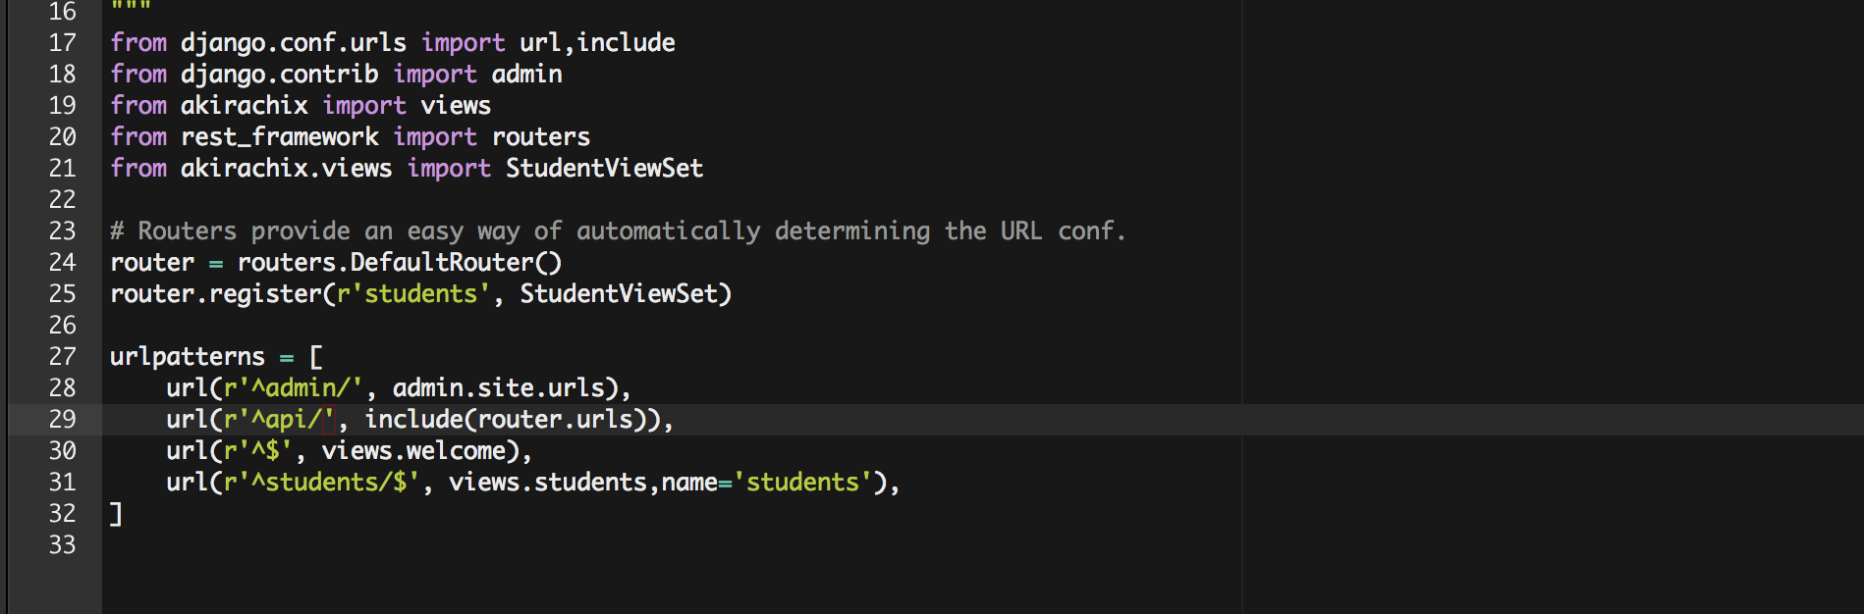Click line number 33 in the gutter
The height and width of the screenshot is (614, 1864).
[x=62, y=545]
